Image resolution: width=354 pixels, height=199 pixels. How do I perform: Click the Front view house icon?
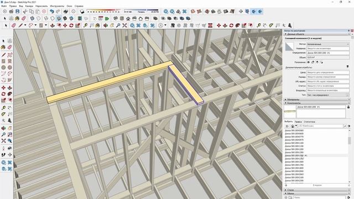pos(128,18)
